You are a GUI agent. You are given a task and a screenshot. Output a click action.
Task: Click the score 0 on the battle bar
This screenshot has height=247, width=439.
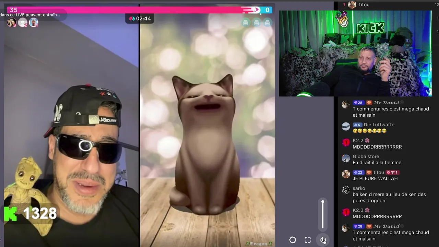pyautogui.click(x=267, y=10)
